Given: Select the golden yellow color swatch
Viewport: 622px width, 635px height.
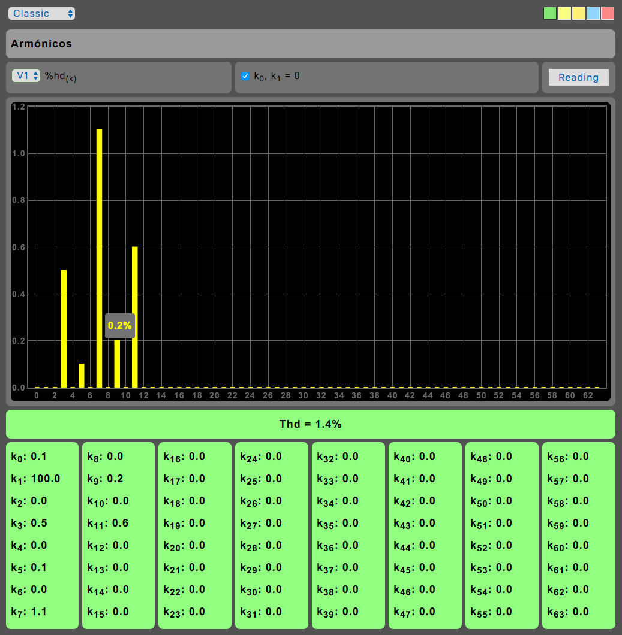Looking at the screenshot, I should [579, 13].
